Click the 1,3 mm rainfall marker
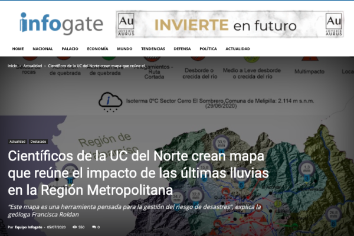This screenshot has height=236, width=354. [x=307, y=169]
